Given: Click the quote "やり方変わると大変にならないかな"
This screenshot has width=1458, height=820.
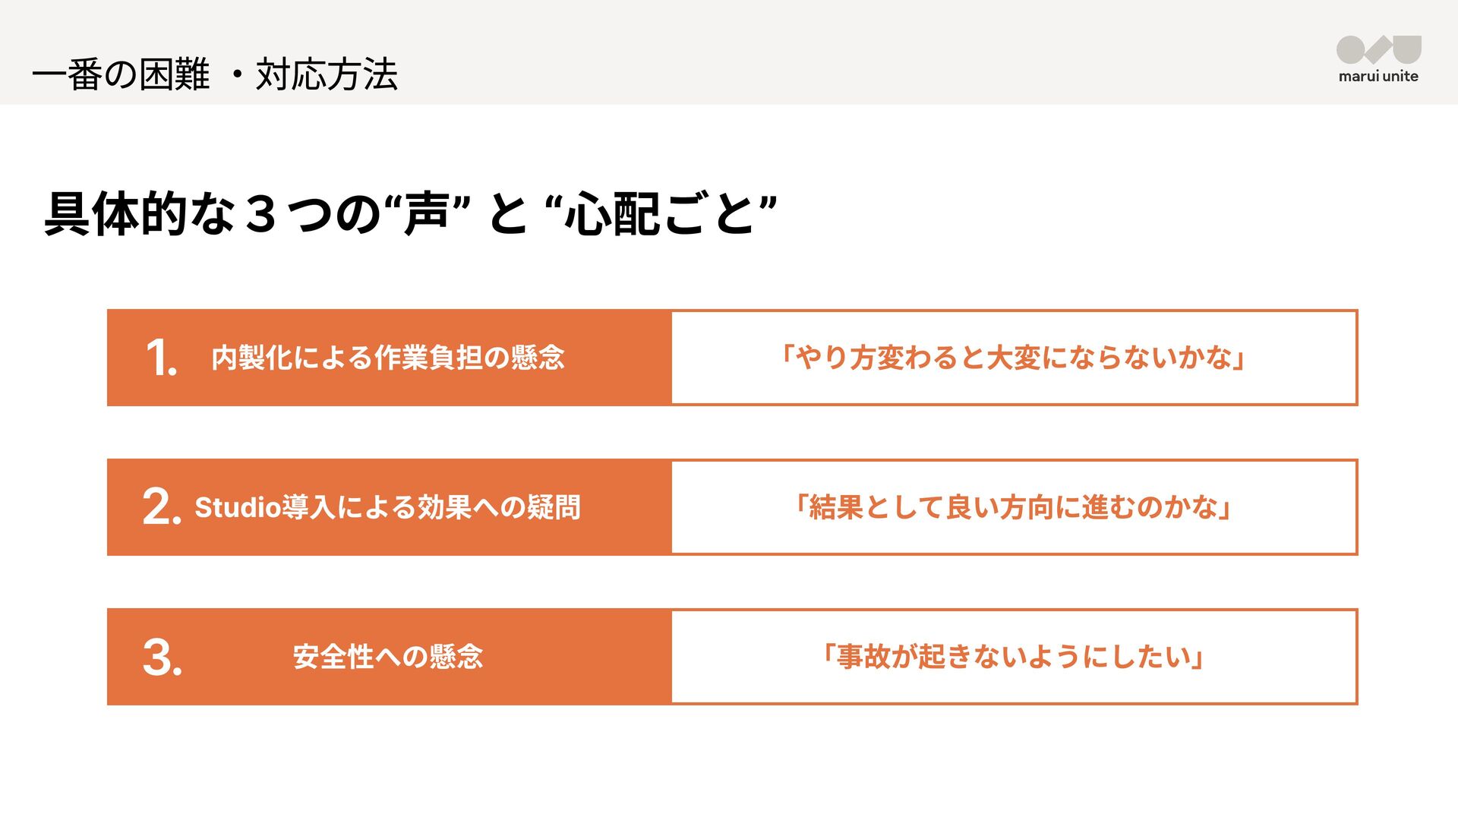Looking at the screenshot, I should [1014, 358].
